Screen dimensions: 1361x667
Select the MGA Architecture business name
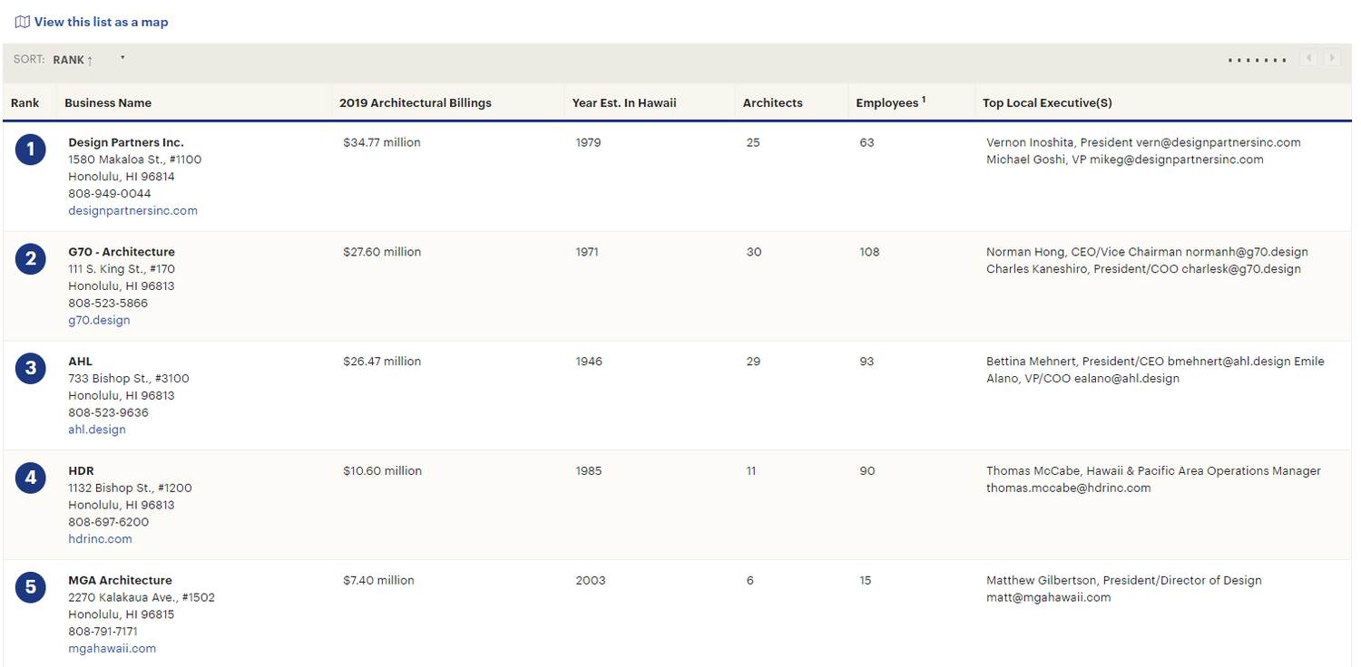[x=120, y=580]
